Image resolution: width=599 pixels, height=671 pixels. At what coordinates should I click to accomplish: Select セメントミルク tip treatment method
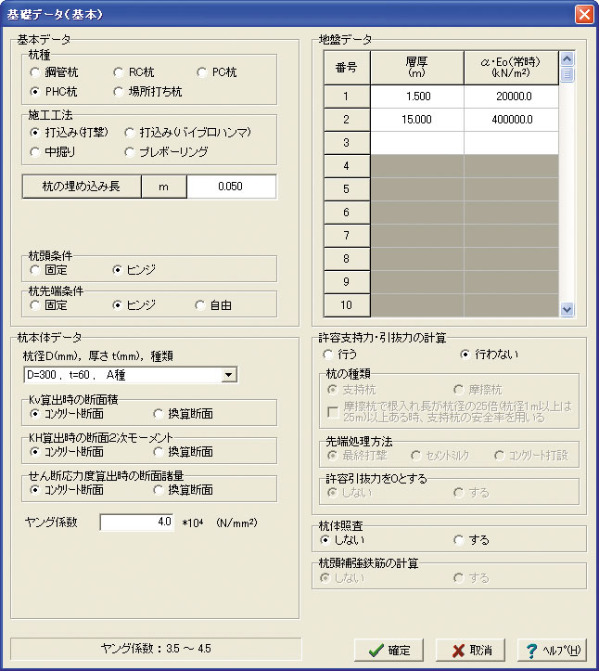415,456
